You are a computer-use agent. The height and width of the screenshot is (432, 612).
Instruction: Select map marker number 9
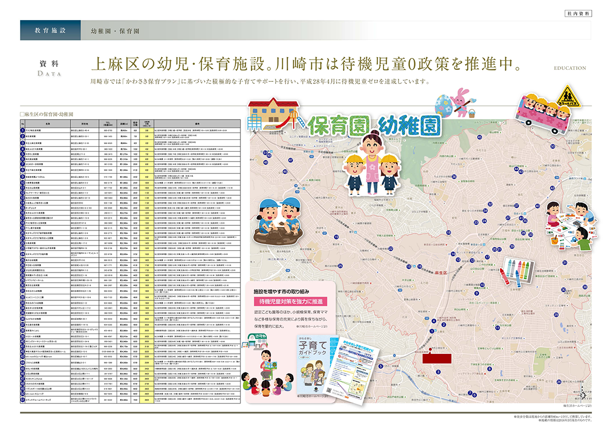point(477,293)
